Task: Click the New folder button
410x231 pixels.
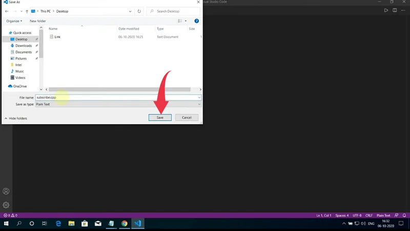Action: click(38, 21)
